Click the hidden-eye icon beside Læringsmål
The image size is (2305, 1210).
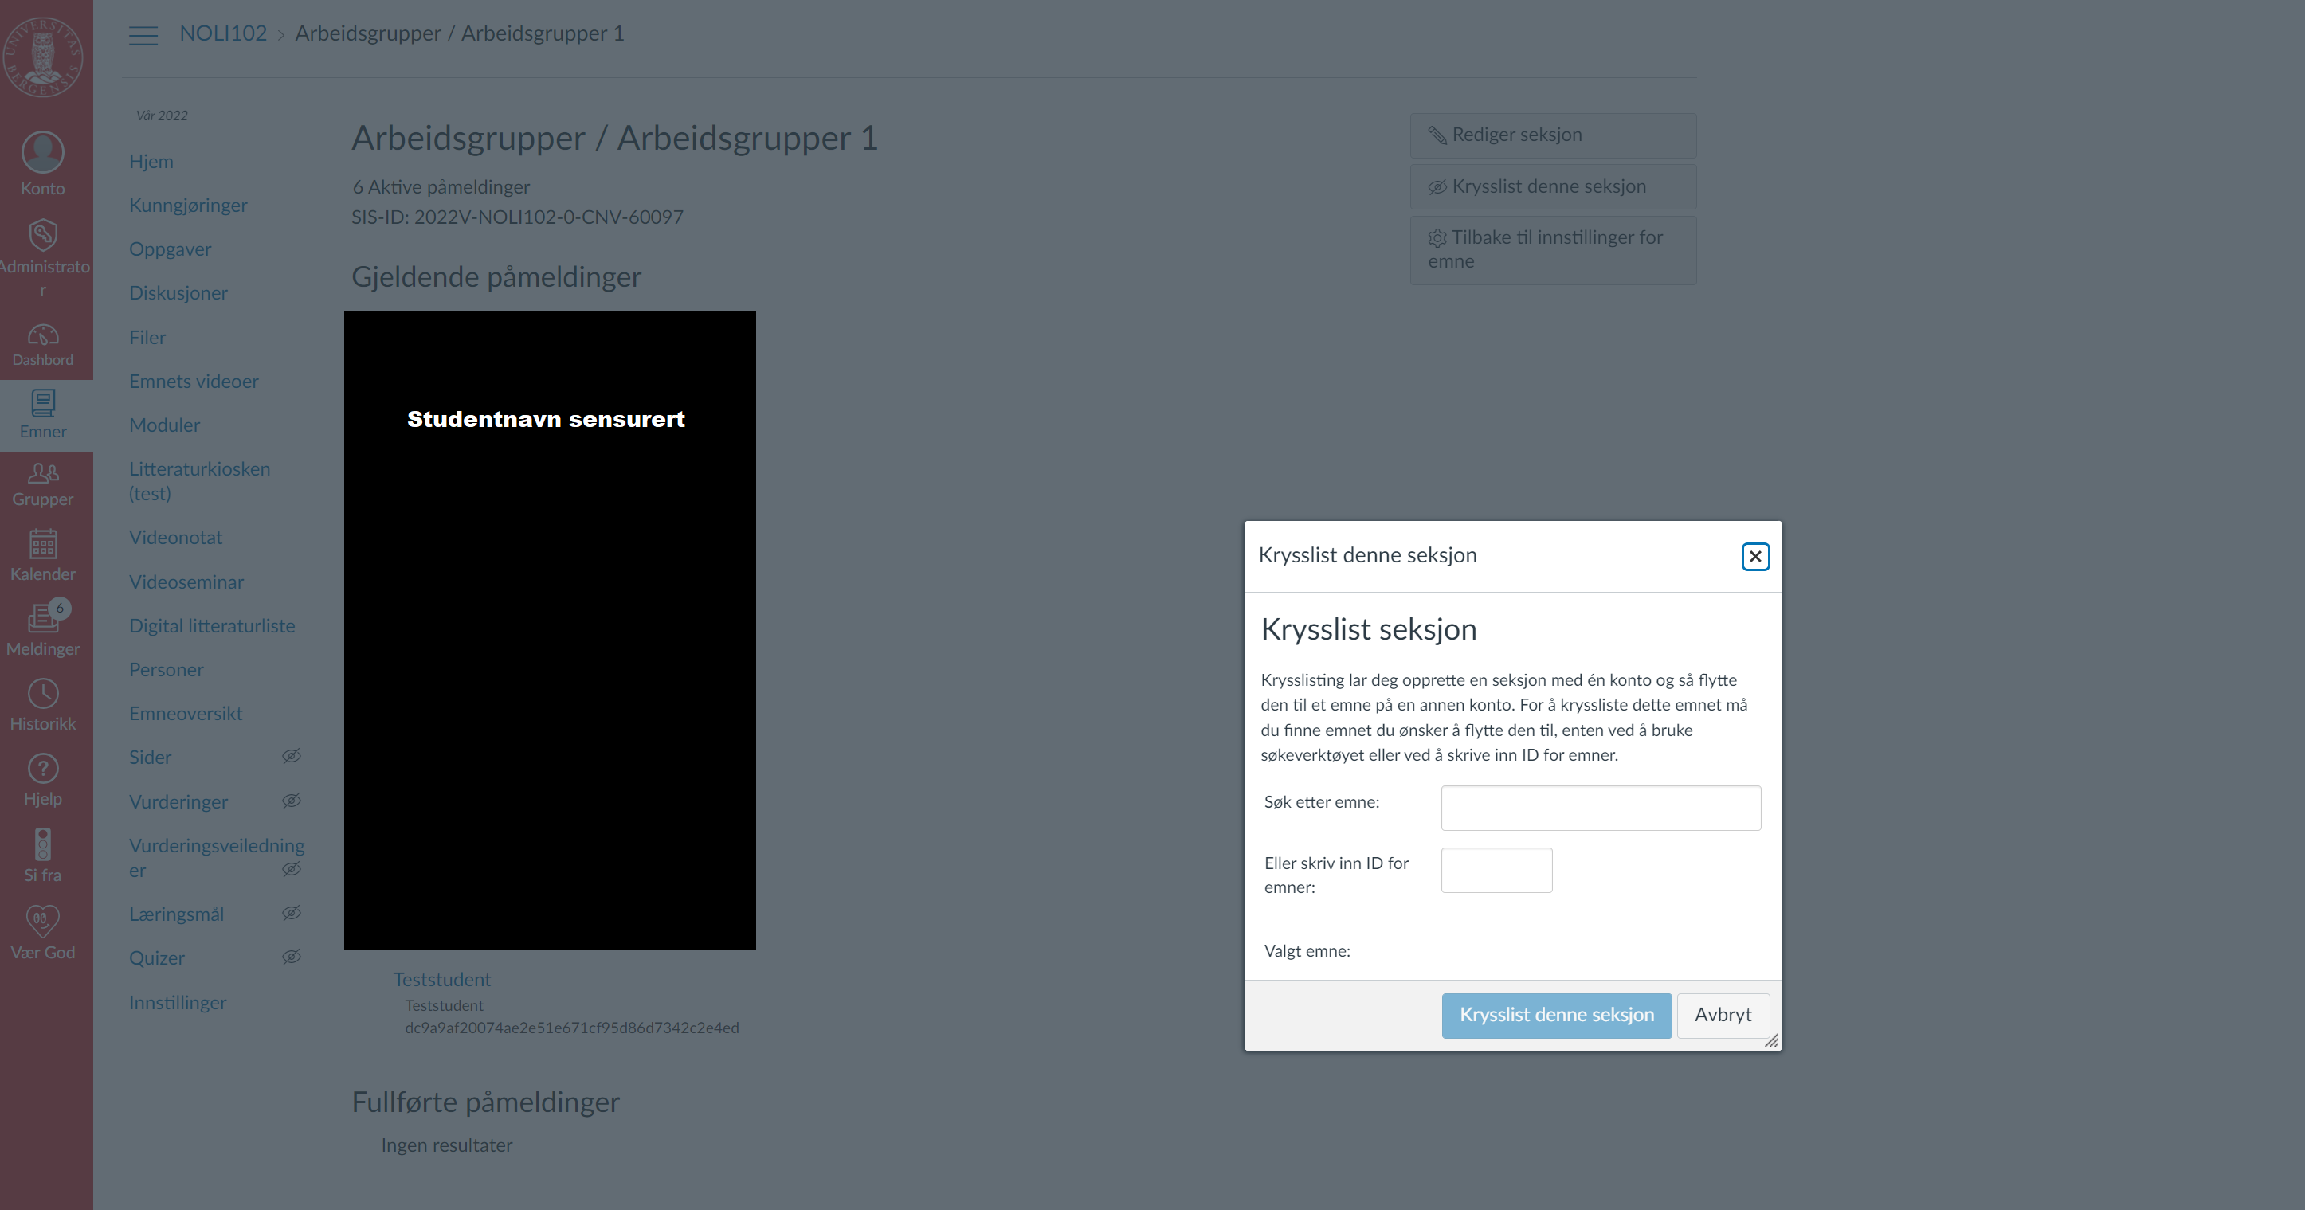pos(292,913)
